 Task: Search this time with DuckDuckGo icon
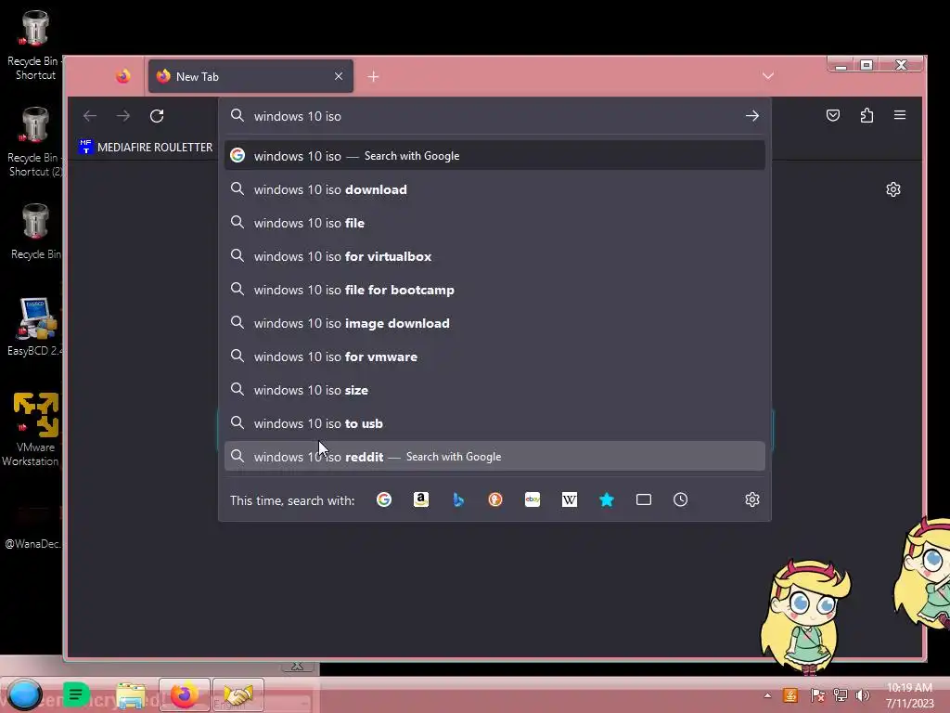pyautogui.click(x=495, y=499)
